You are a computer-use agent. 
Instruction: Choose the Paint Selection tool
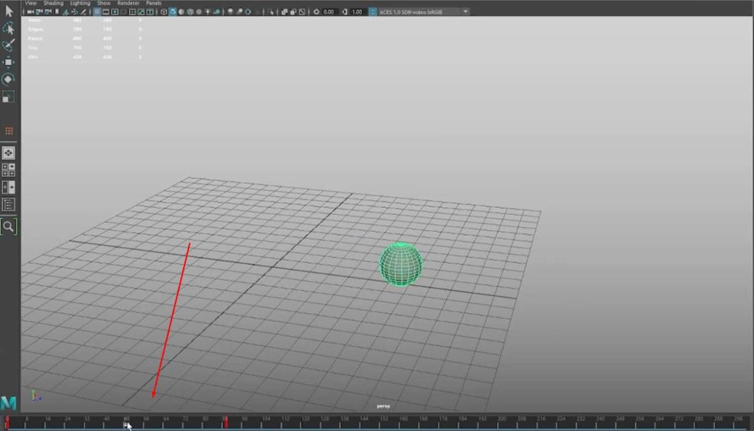pos(9,45)
